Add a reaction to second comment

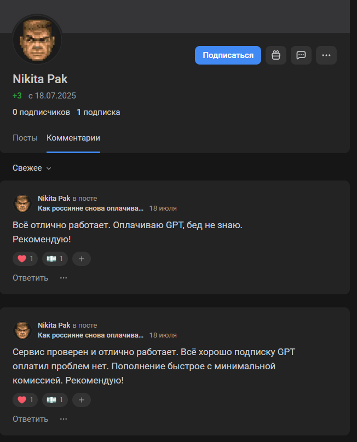click(82, 400)
